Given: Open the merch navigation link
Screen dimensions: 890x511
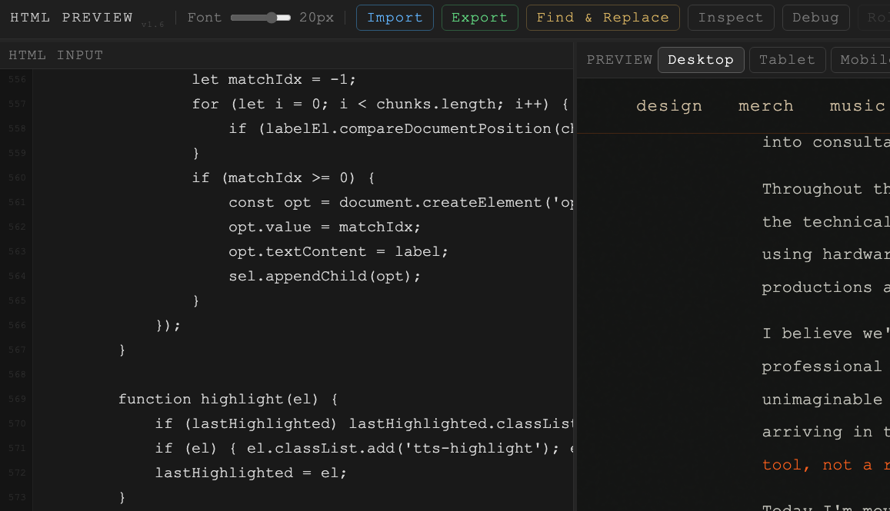Looking at the screenshot, I should [x=765, y=106].
